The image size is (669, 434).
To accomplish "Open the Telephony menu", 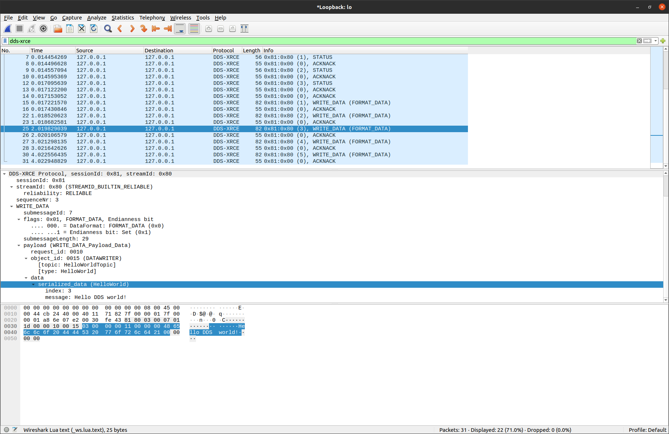I will pos(152,18).
